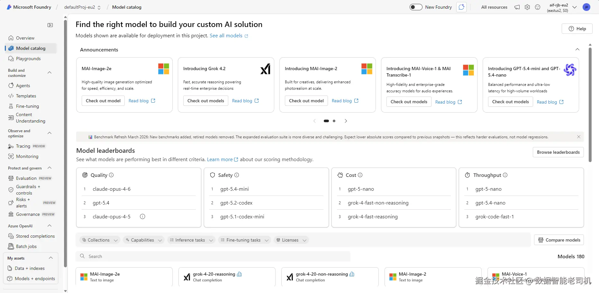The width and height of the screenshot is (599, 293).
Task: Click the Tracing sidebar icon
Action: (11, 146)
